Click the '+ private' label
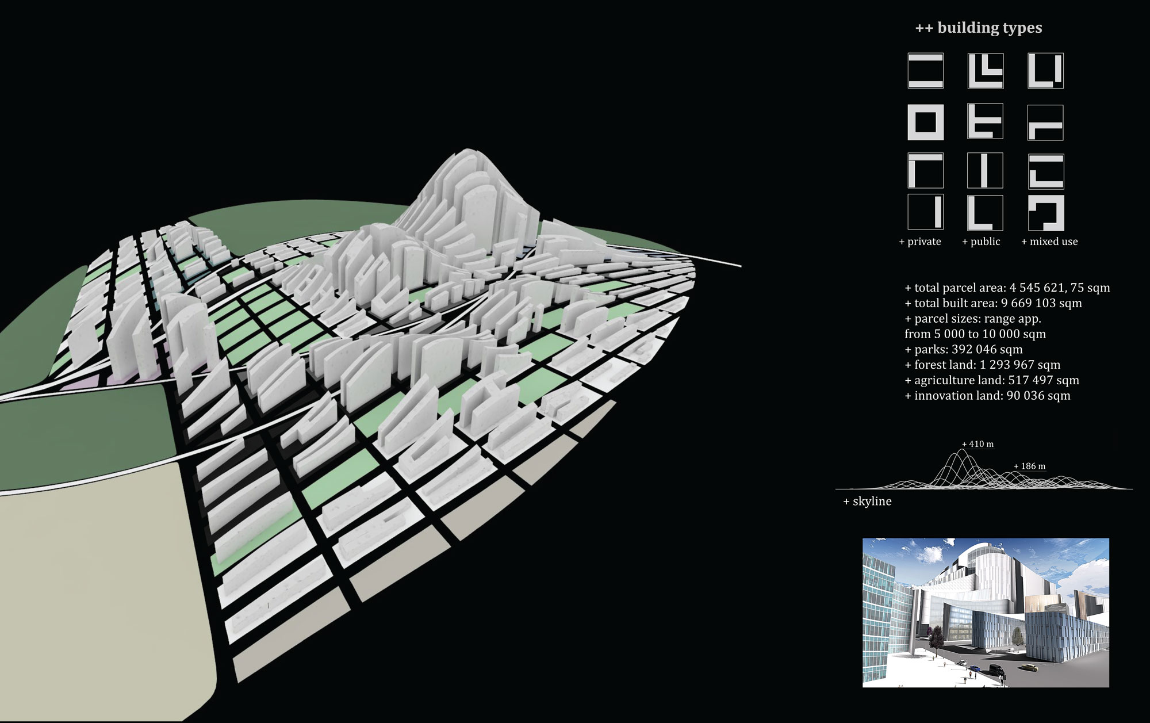This screenshot has height=723, width=1150. (x=920, y=242)
